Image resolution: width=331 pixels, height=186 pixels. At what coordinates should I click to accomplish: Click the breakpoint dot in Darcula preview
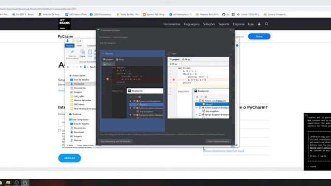click(x=108, y=79)
